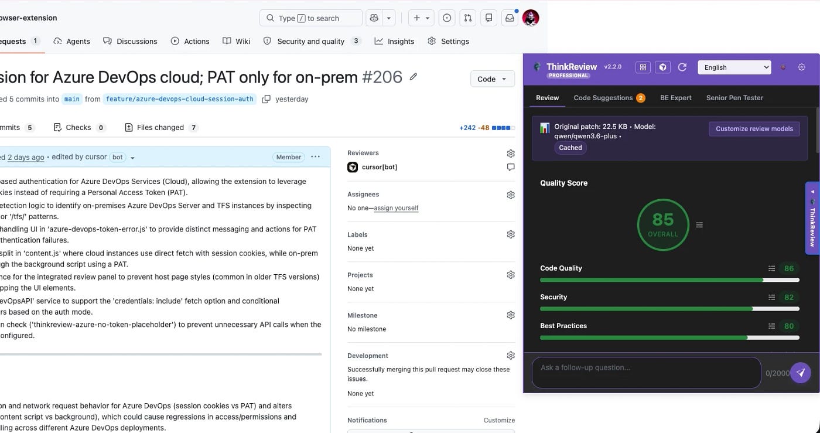The image size is (820, 433).
Task: Open the Senior Pen Tester tab
Action: tap(734, 97)
